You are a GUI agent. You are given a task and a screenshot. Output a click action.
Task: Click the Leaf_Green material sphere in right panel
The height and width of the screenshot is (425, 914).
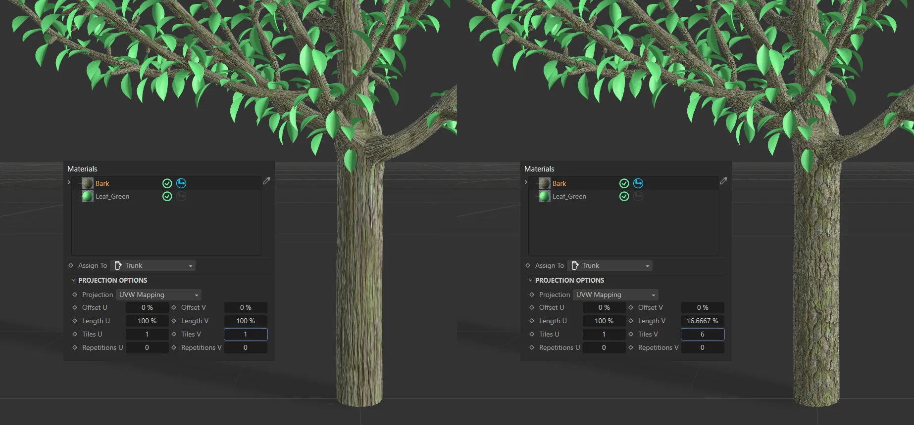click(x=545, y=196)
